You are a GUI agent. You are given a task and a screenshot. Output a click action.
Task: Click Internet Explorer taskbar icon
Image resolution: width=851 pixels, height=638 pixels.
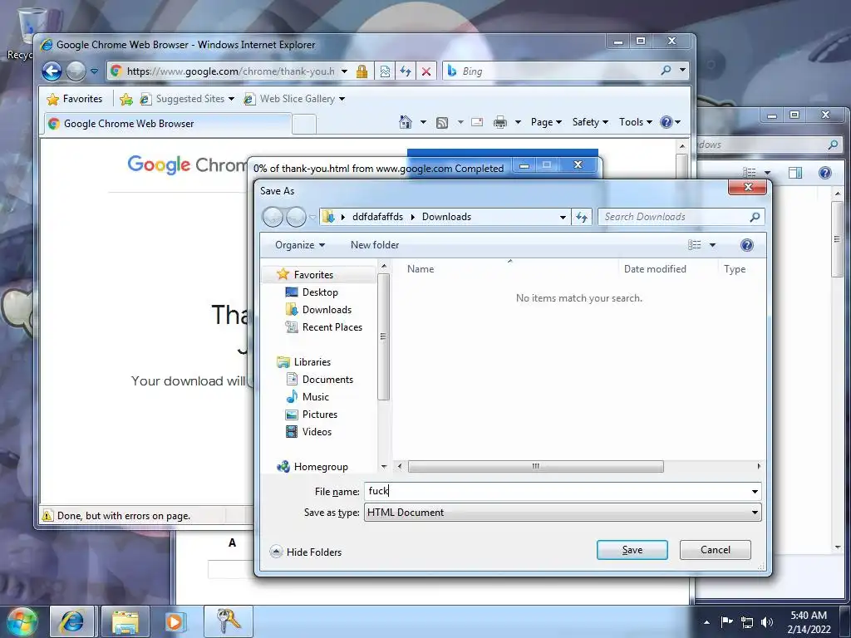(72, 621)
